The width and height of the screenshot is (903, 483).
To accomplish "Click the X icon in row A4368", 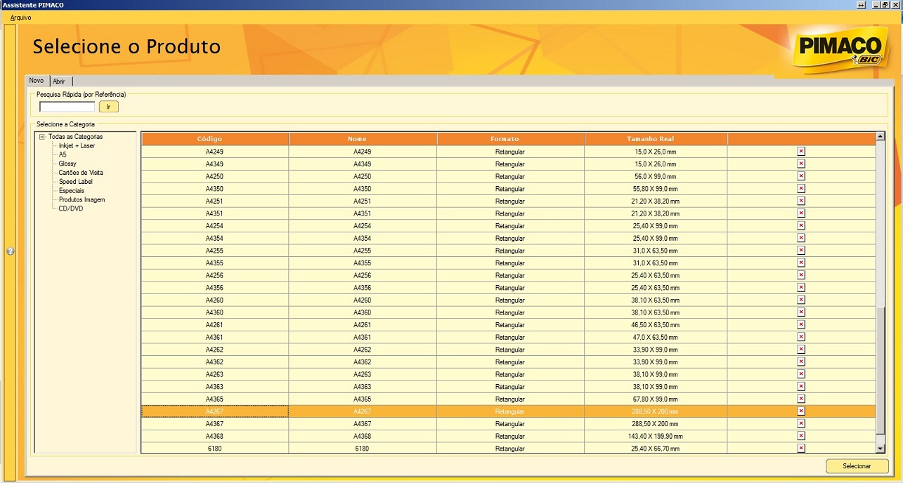I will [x=801, y=436].
